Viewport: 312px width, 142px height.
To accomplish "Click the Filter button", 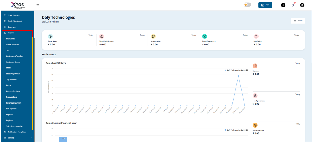I will click(298, 21).
